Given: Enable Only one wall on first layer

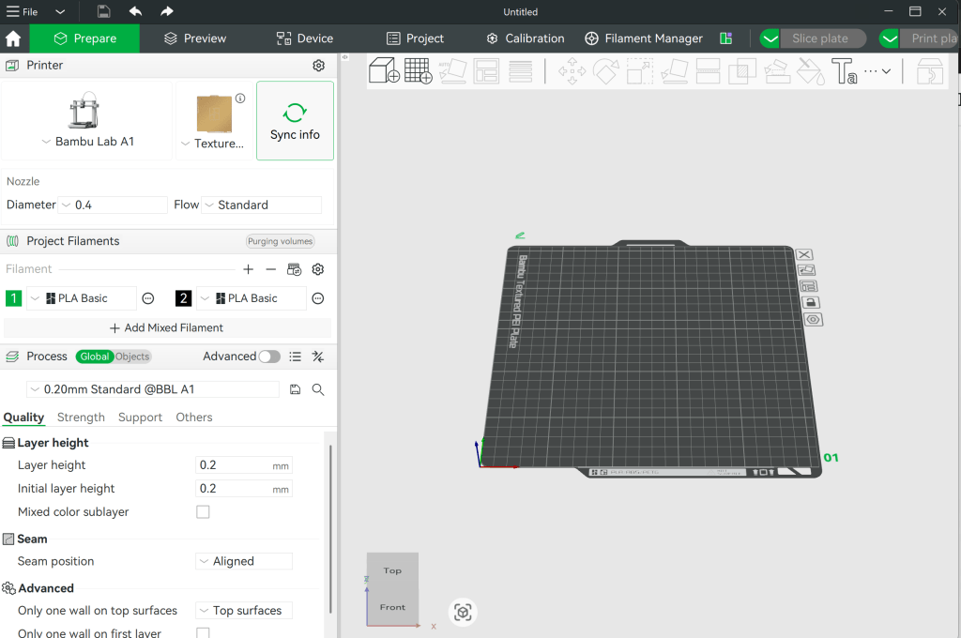Looking at the screenshot, I should pos(203,632).
